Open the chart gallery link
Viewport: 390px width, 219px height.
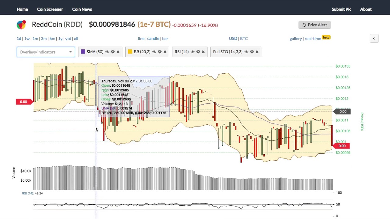[x=296, y=39]
